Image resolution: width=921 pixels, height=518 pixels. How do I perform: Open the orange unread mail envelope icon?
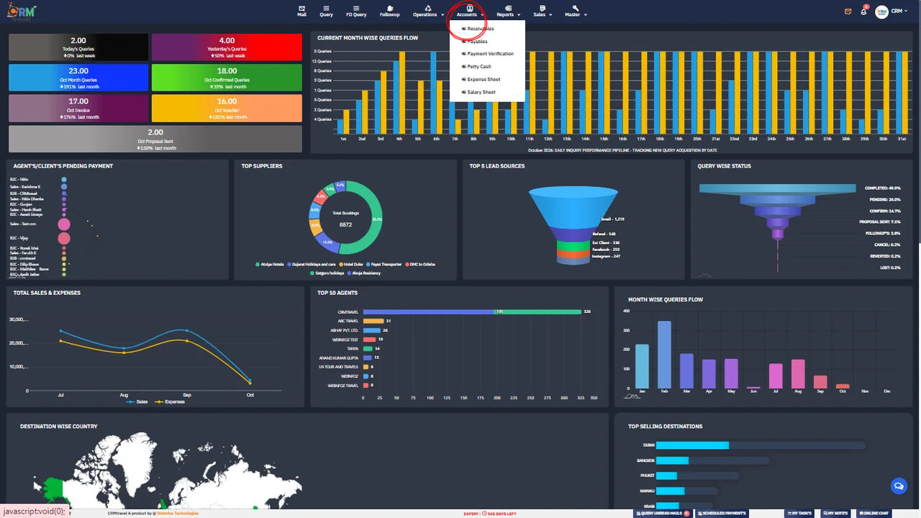click(x=848, y=12)
